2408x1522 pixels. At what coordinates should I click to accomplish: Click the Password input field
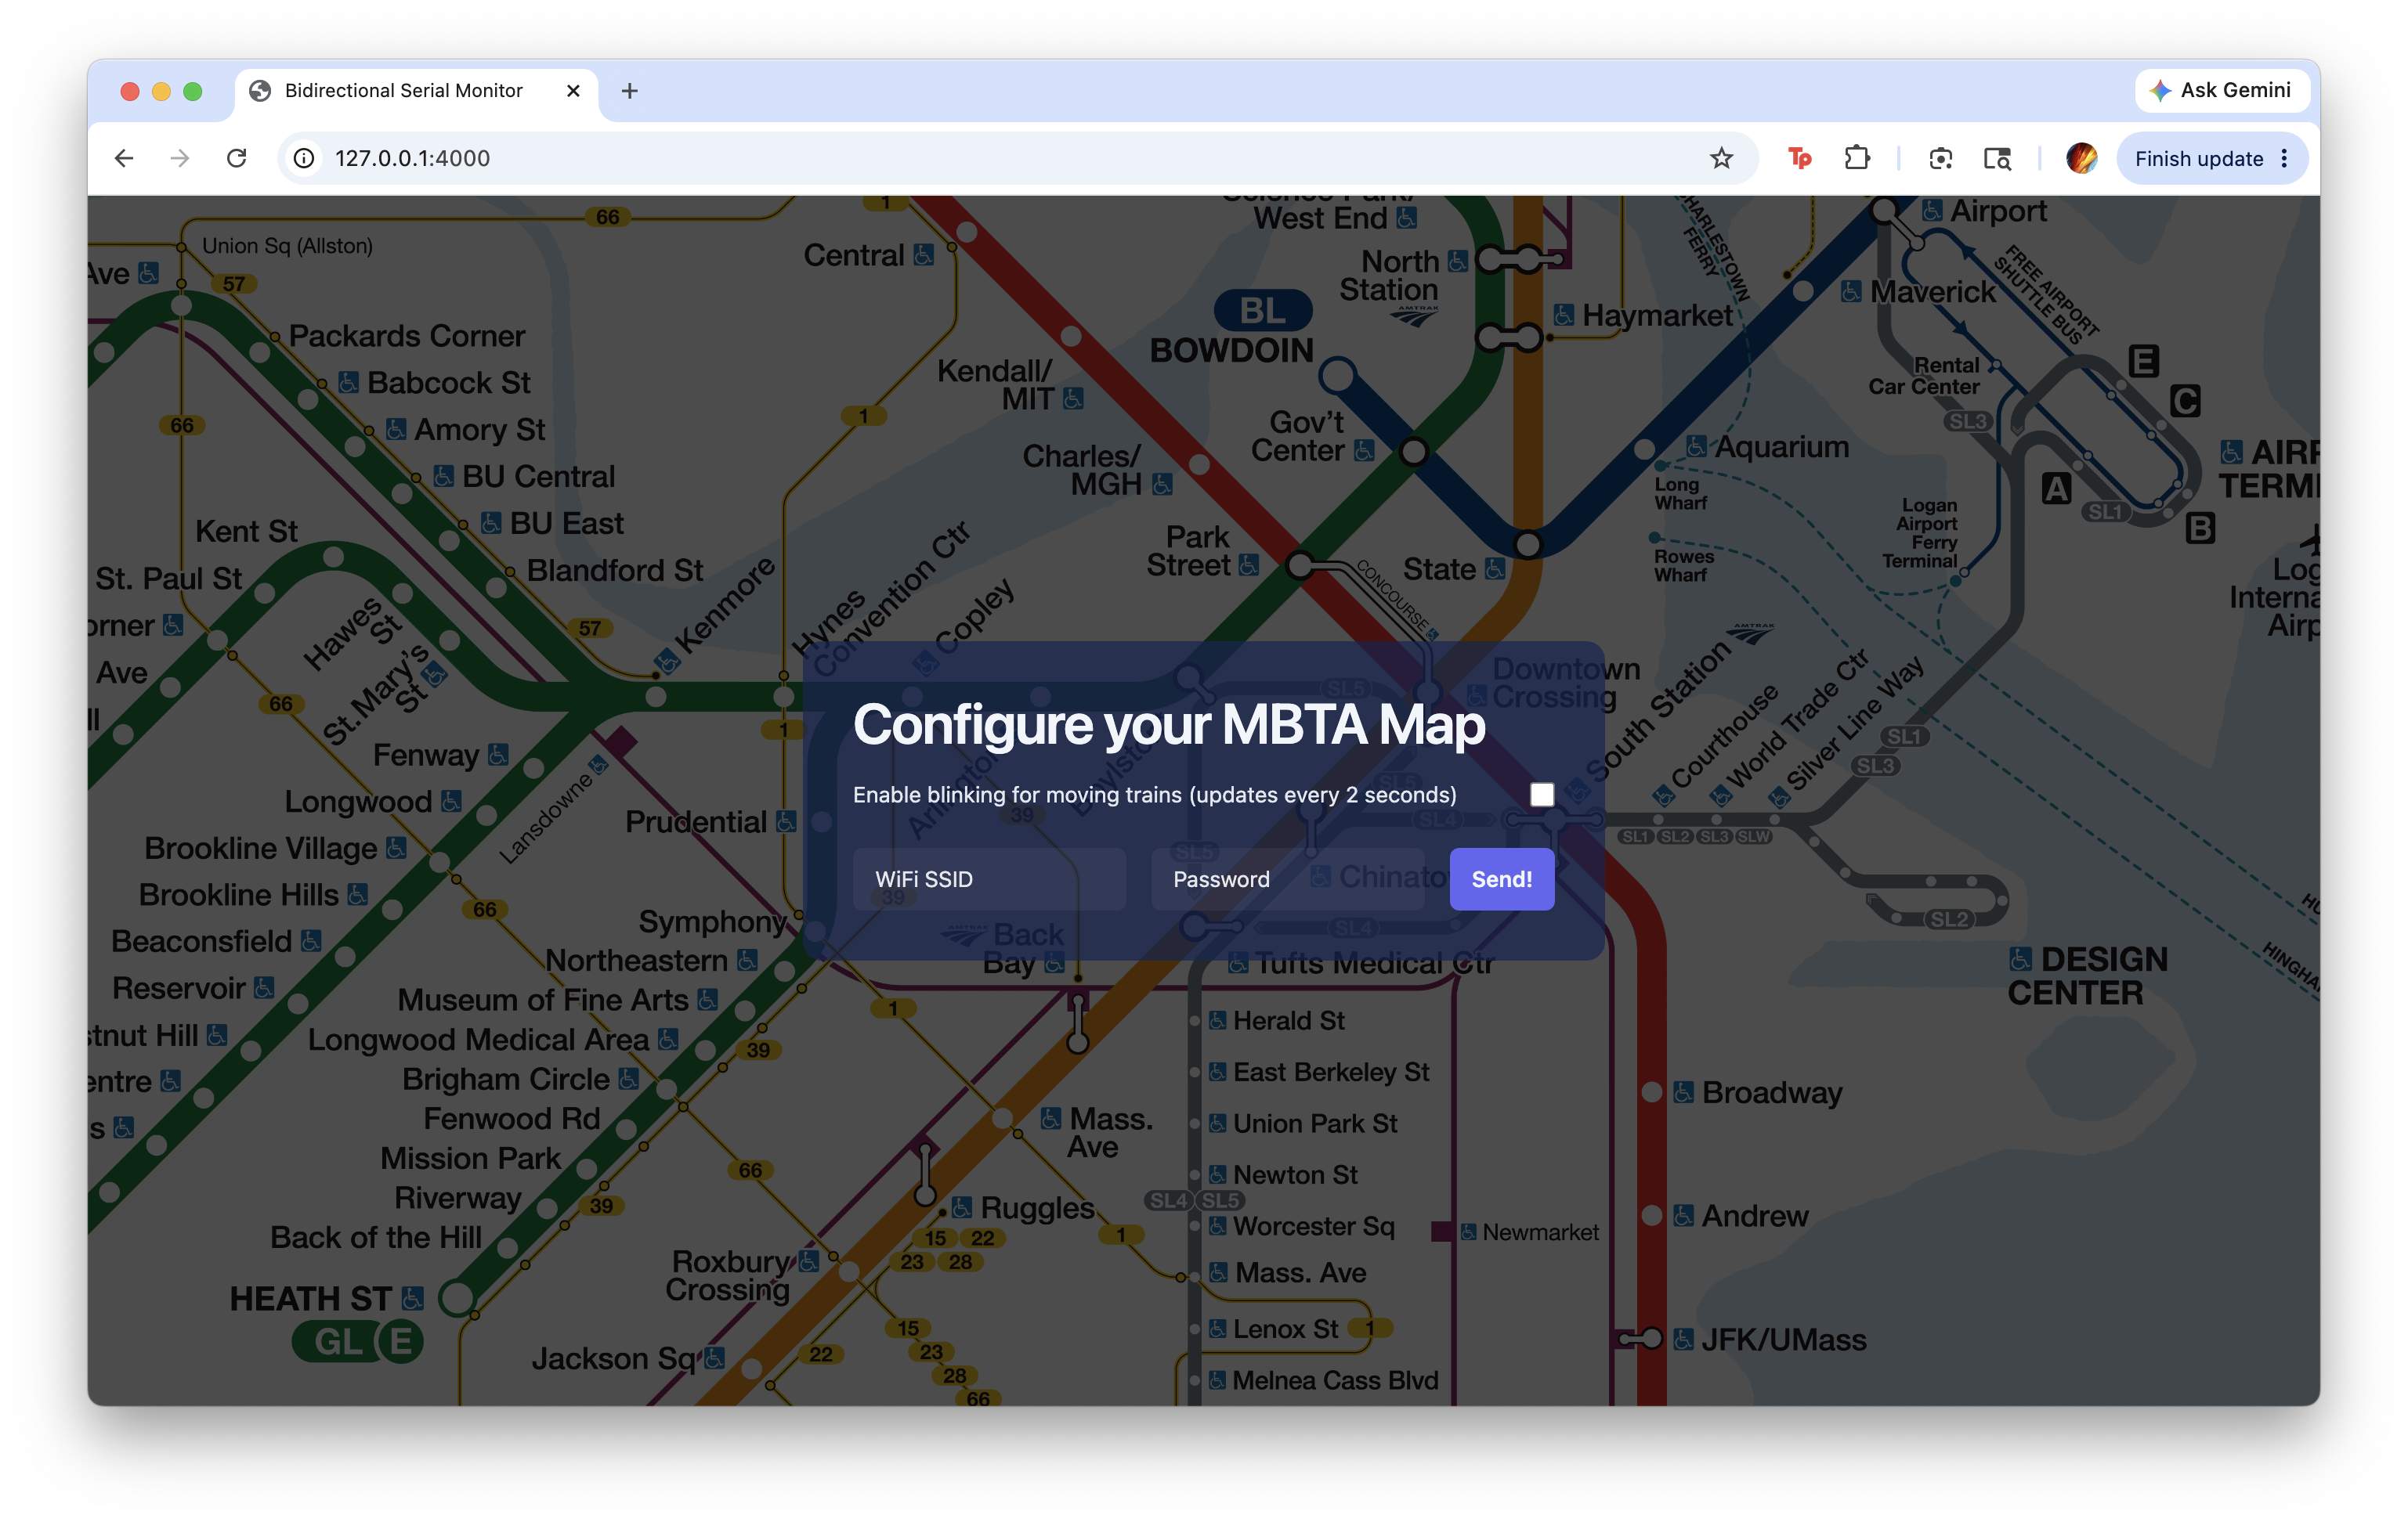click(1287, 879)
